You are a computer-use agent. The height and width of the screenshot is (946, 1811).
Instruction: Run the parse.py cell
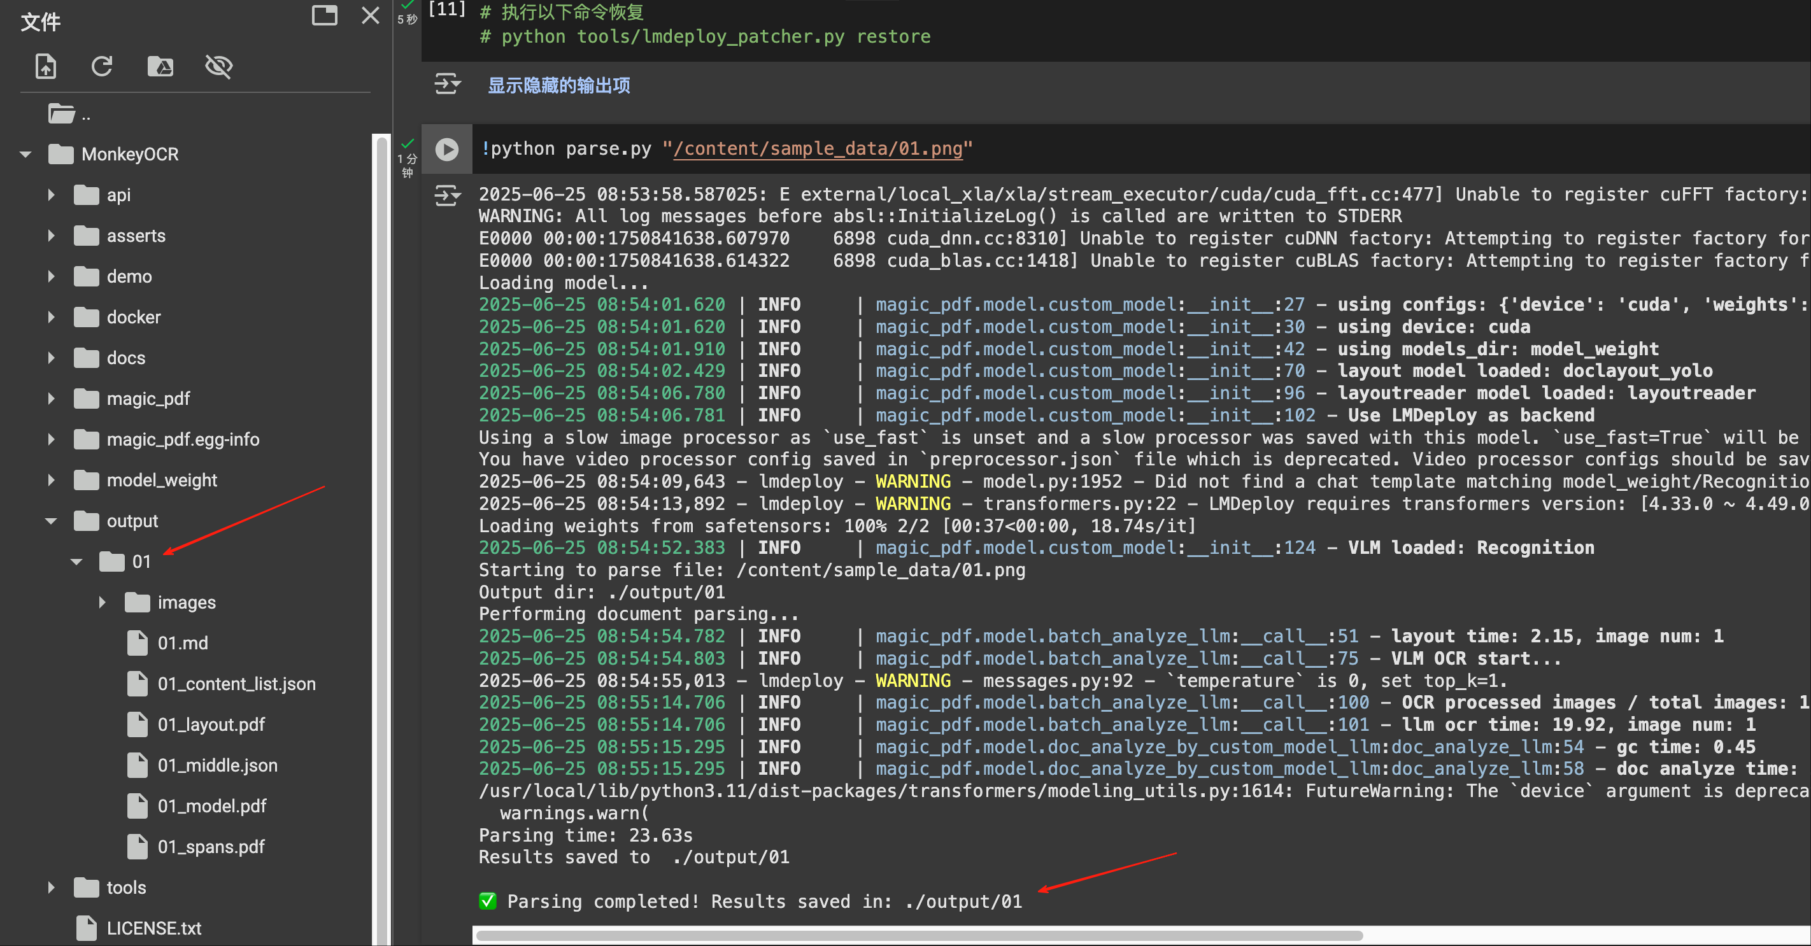tap(446, 149)
